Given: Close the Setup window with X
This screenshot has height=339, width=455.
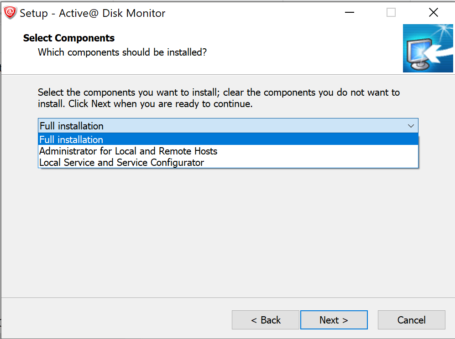Looking at the screenshot, I should click(433, 12).
